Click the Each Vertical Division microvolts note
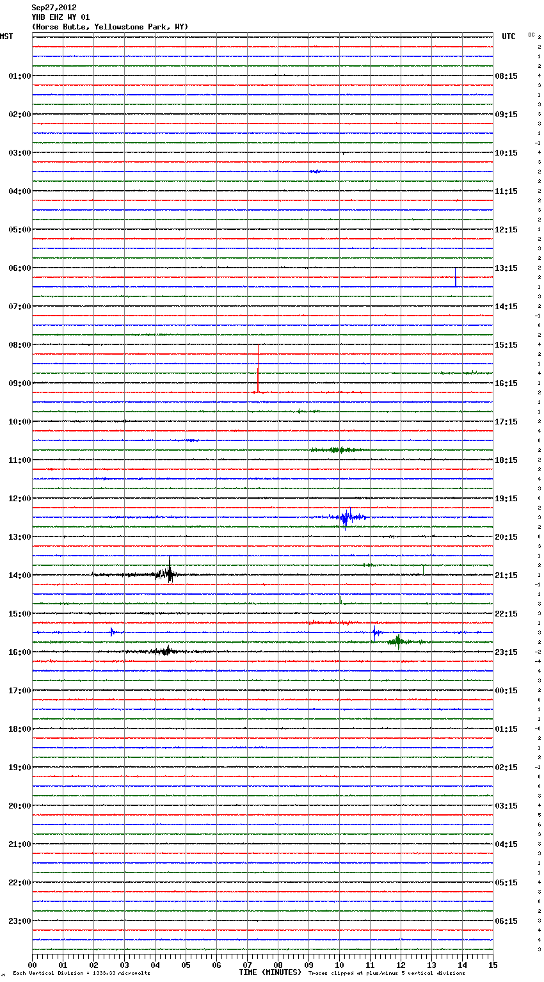 click(x=81, y=974)
